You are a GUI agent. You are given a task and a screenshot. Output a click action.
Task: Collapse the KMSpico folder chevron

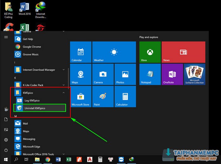[x=63, y=93]
